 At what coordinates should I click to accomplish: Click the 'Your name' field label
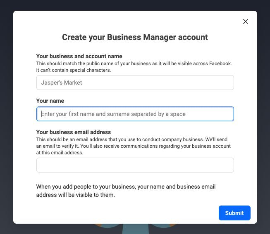(x=50, y=101)
